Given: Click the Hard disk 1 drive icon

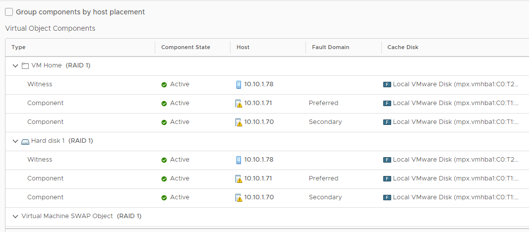Looking at the screenshot, I should [25, 141].
